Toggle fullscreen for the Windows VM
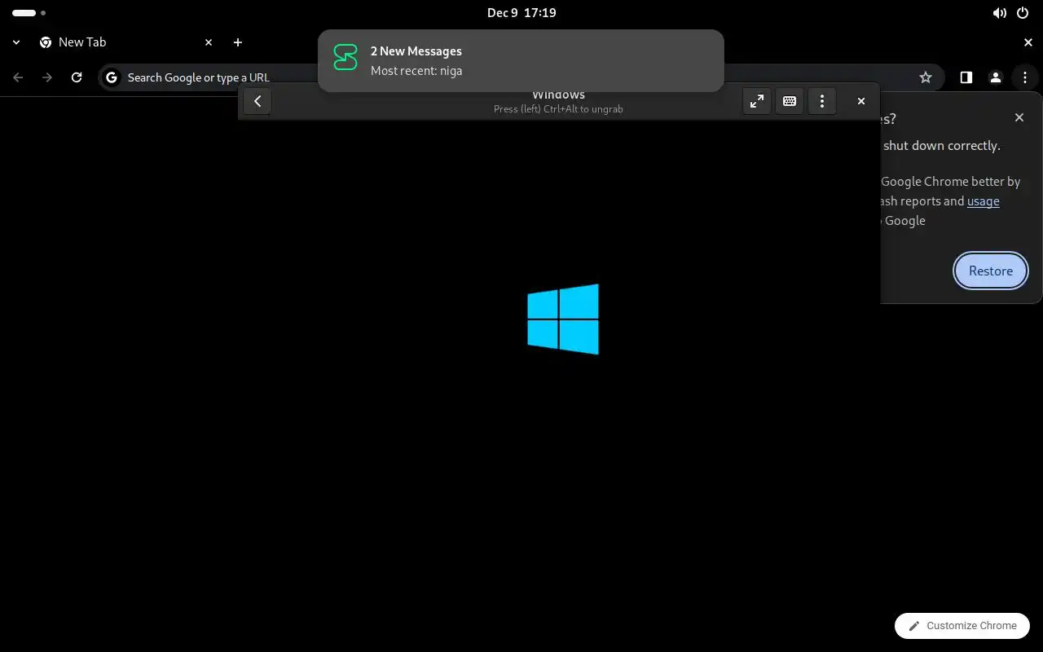 757,101
